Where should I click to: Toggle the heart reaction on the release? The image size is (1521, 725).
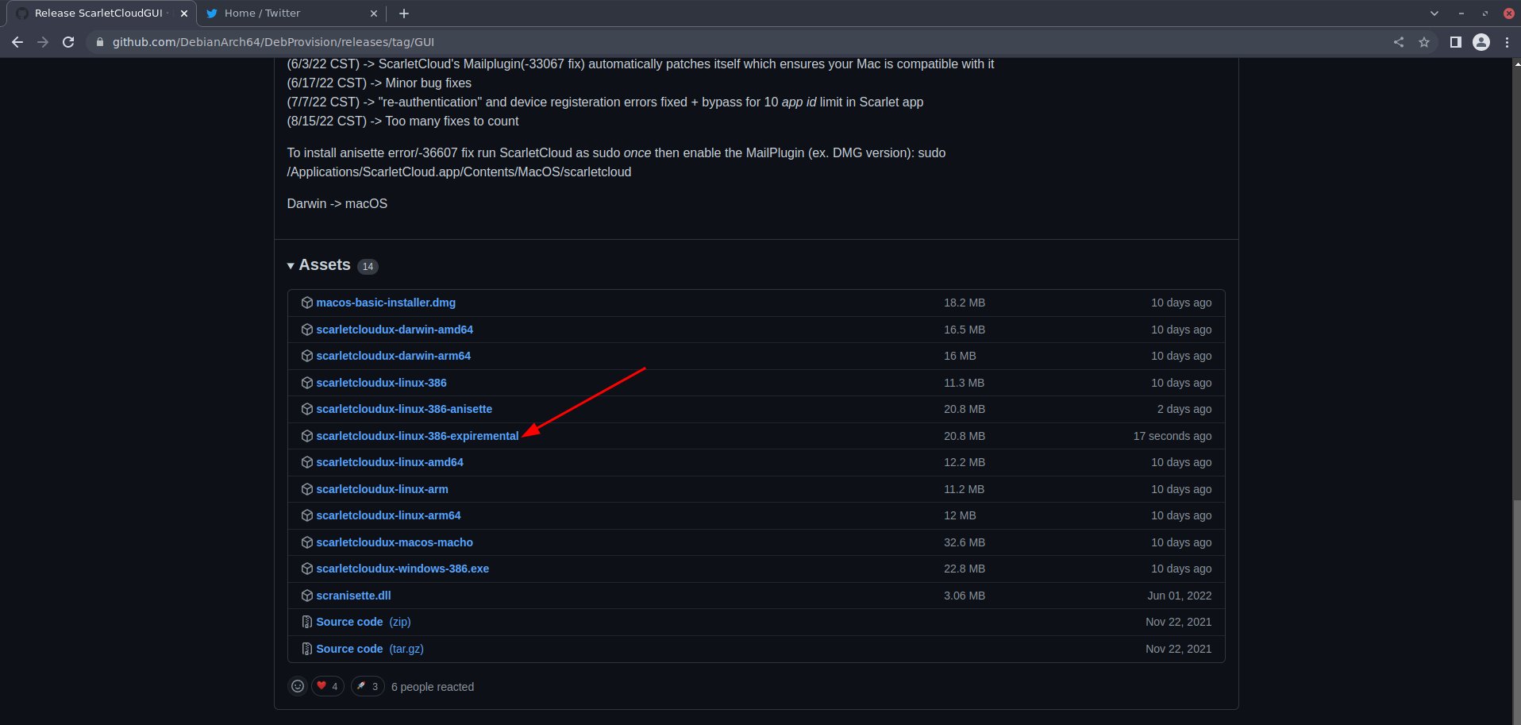point(326,686)
